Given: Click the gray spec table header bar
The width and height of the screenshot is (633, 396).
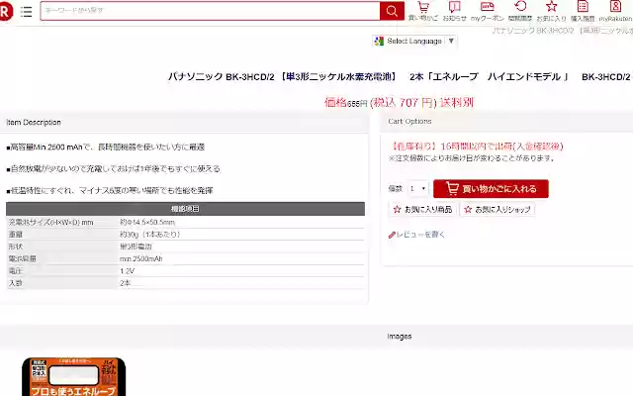Looking at the screenshot, I should tap(185, 209).
